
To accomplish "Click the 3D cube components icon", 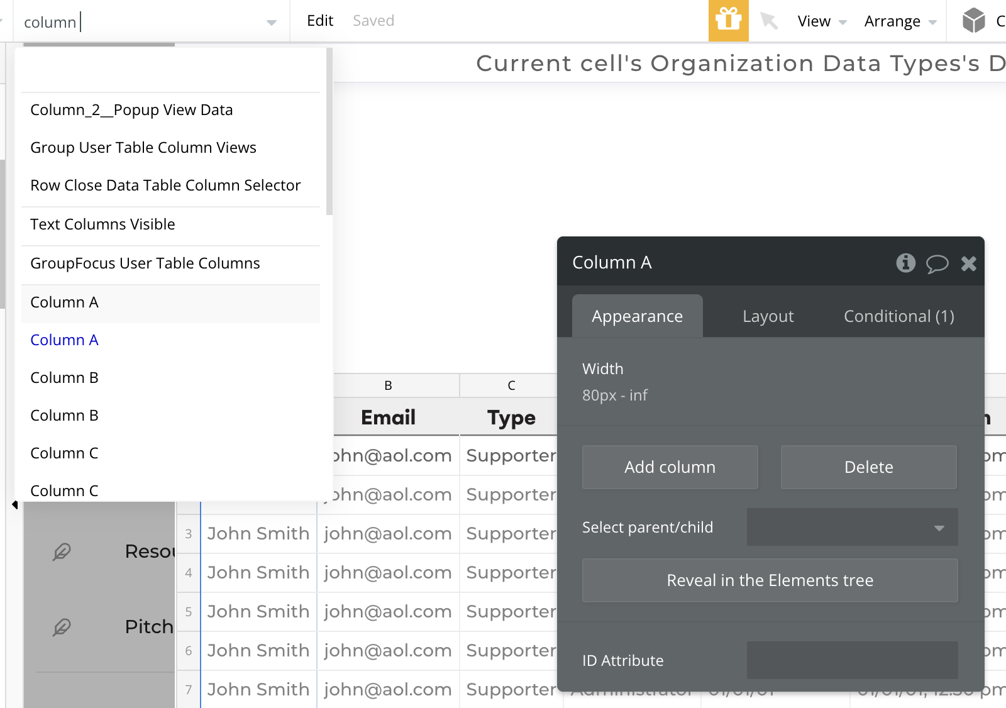I will pos(973,21).
